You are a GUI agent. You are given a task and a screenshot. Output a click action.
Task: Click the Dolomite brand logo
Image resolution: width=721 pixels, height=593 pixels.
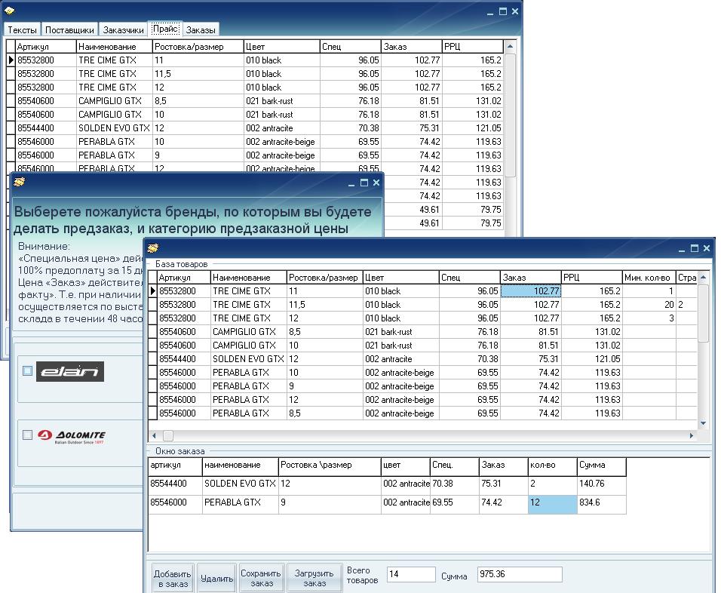72,435
